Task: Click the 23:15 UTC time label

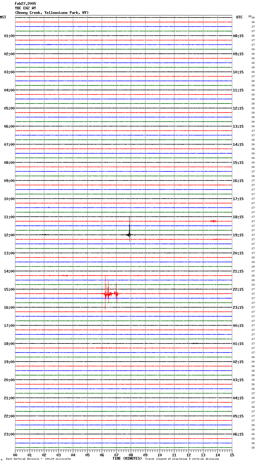Action: coord(238,308)
